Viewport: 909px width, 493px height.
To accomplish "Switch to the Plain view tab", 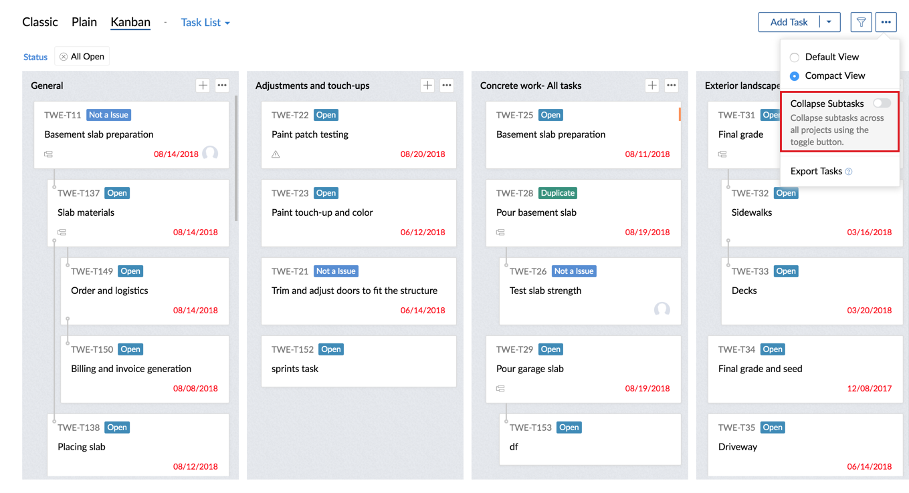I will 84,22.
